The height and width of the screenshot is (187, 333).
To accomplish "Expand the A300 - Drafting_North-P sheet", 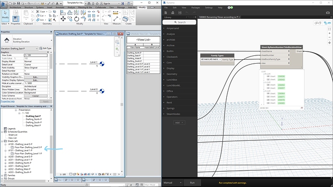I will [5, 163].
